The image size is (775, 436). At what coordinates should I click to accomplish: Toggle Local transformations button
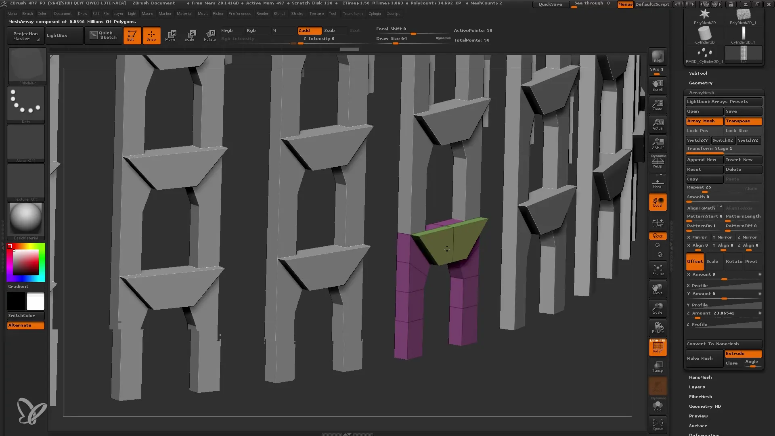[658, 202]
